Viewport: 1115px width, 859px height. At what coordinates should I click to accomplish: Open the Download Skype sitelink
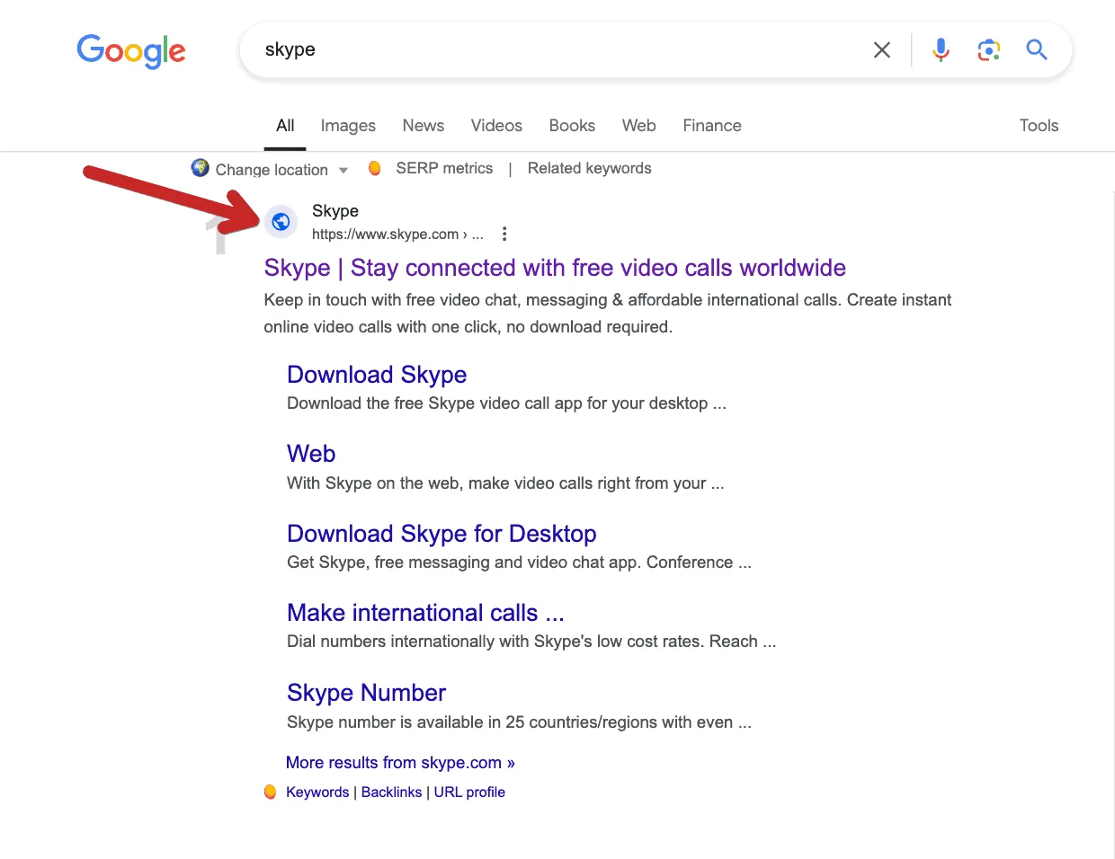pos(376,375)
